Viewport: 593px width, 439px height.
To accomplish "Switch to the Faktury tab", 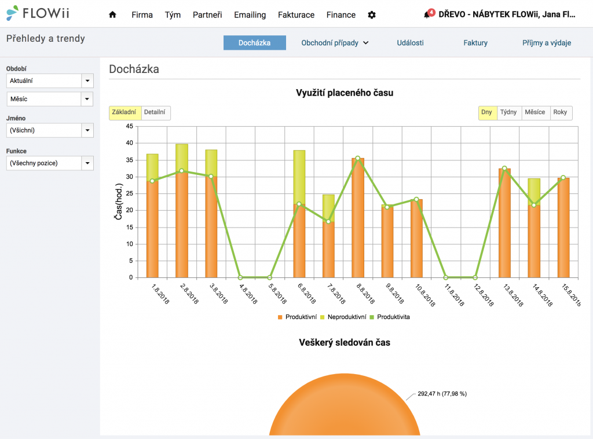I will 475,43.
